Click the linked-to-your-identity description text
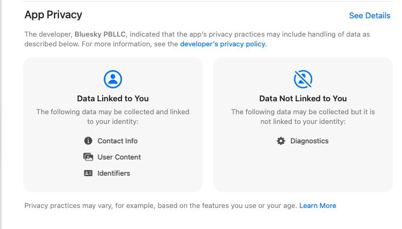This screenshot has height=229, width=402. pos(113,116)
